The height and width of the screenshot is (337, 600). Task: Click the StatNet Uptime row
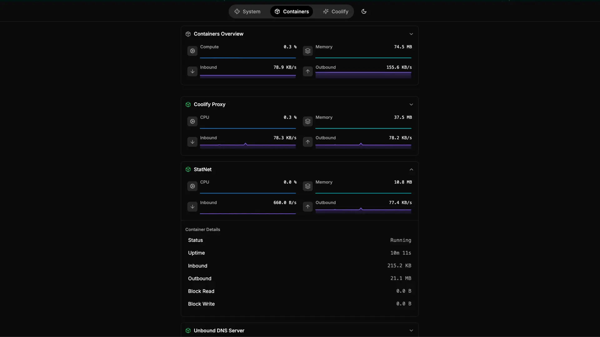299,253
